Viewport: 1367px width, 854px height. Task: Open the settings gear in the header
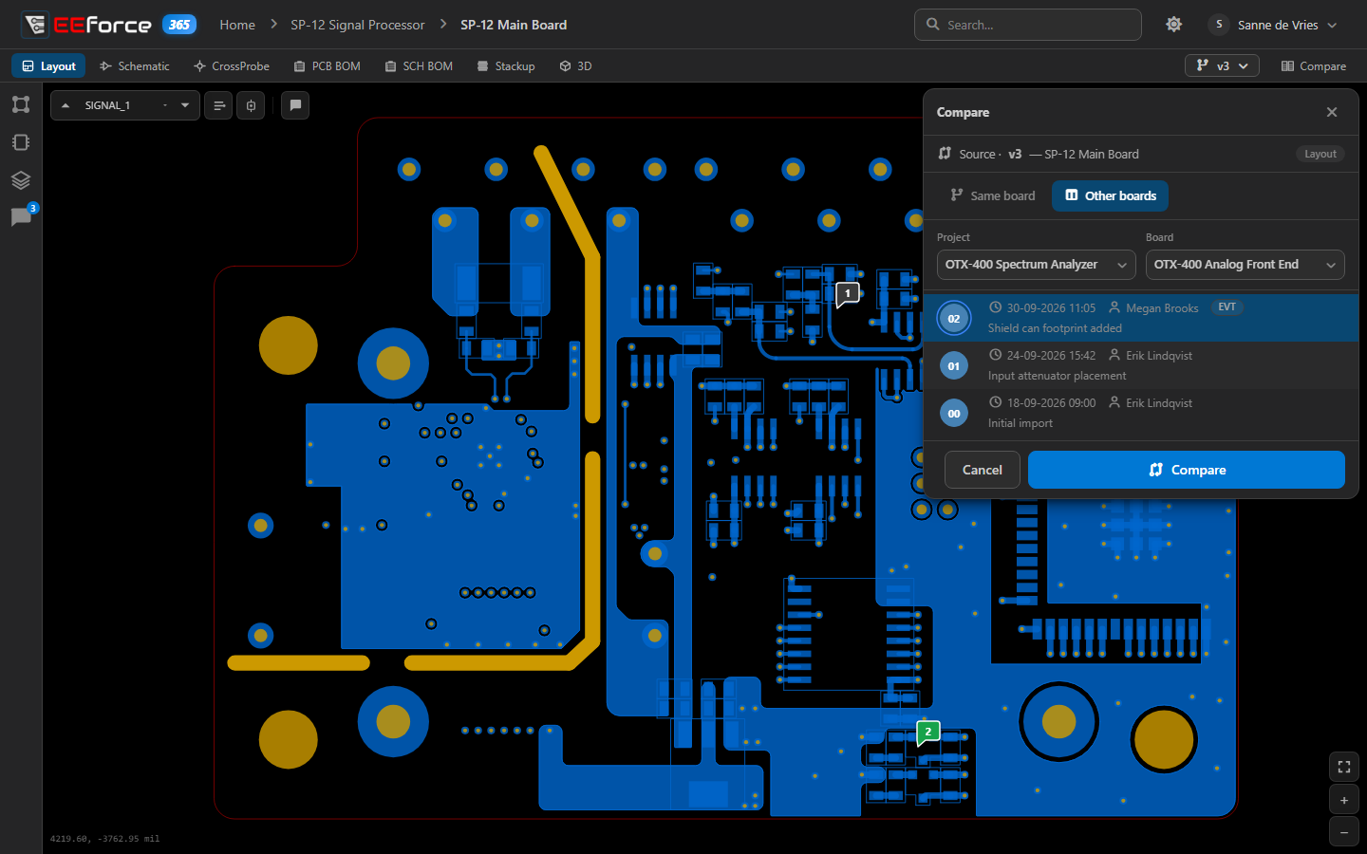pyautogui.click(x=1174, y=25)
